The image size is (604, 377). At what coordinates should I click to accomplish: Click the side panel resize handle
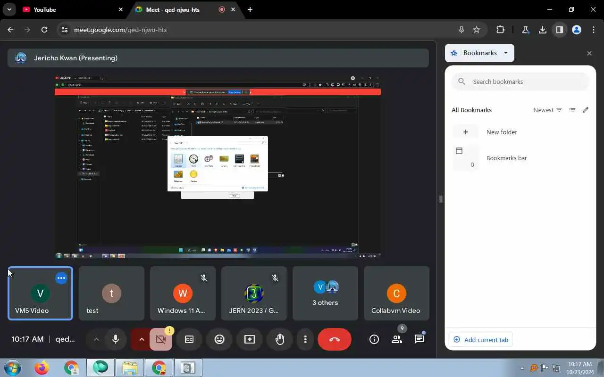pos(441,199)
